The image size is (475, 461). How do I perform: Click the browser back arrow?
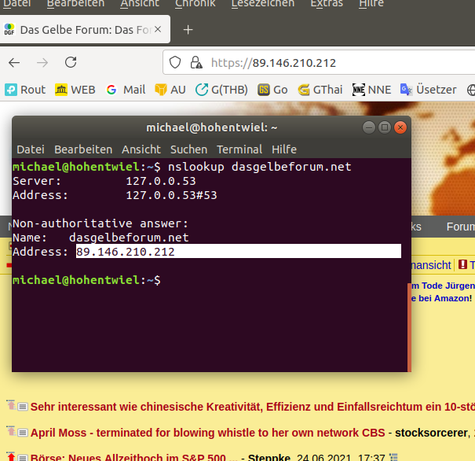coord(15,62)
